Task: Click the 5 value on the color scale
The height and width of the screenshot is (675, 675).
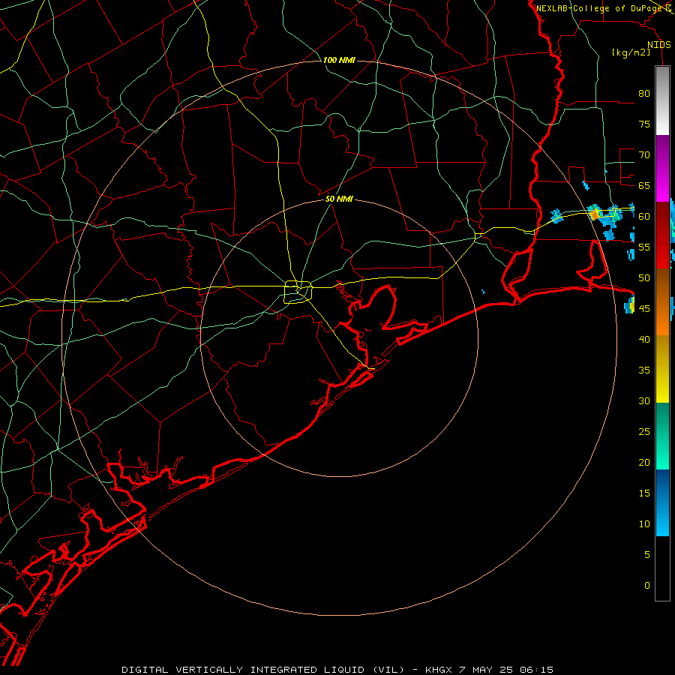Action: (647, 554)
